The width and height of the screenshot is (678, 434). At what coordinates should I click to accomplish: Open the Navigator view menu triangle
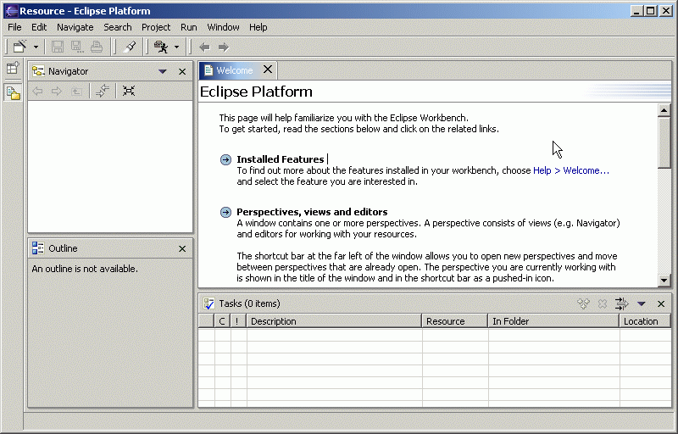[163, 72]
